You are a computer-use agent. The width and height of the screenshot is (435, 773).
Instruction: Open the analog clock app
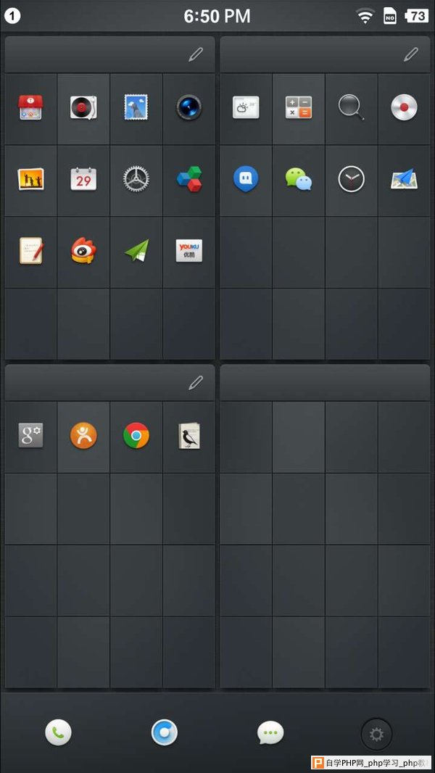pyautogui.click(x=351, y=179)
